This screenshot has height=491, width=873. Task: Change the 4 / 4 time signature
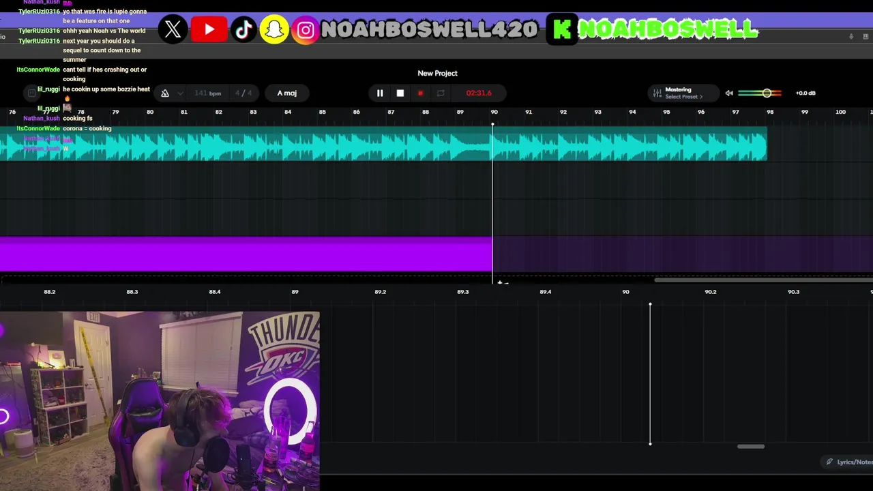click(x=243, y=93)
